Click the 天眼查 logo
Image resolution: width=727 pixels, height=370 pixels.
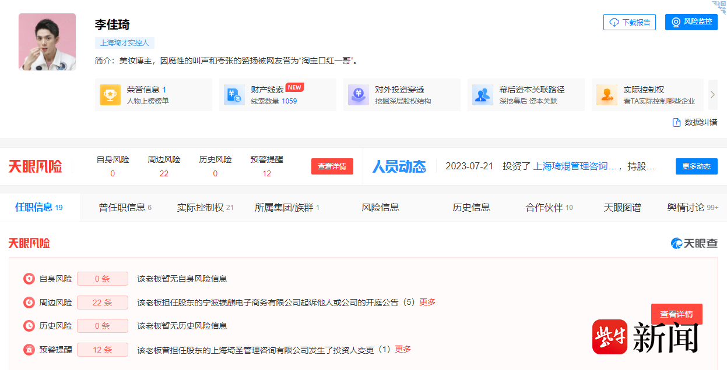(694, 243)
